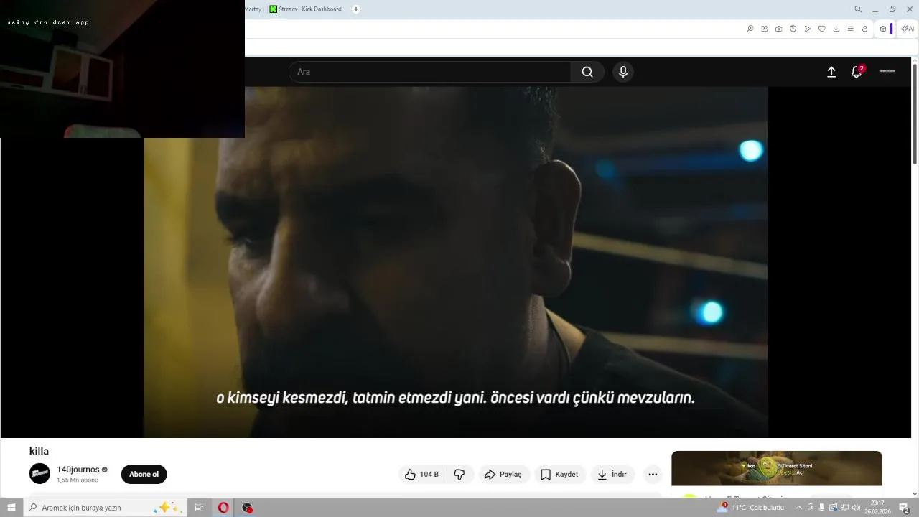
Task: Click the microphone/USB tray icon
Action: (x=821, y=508)
